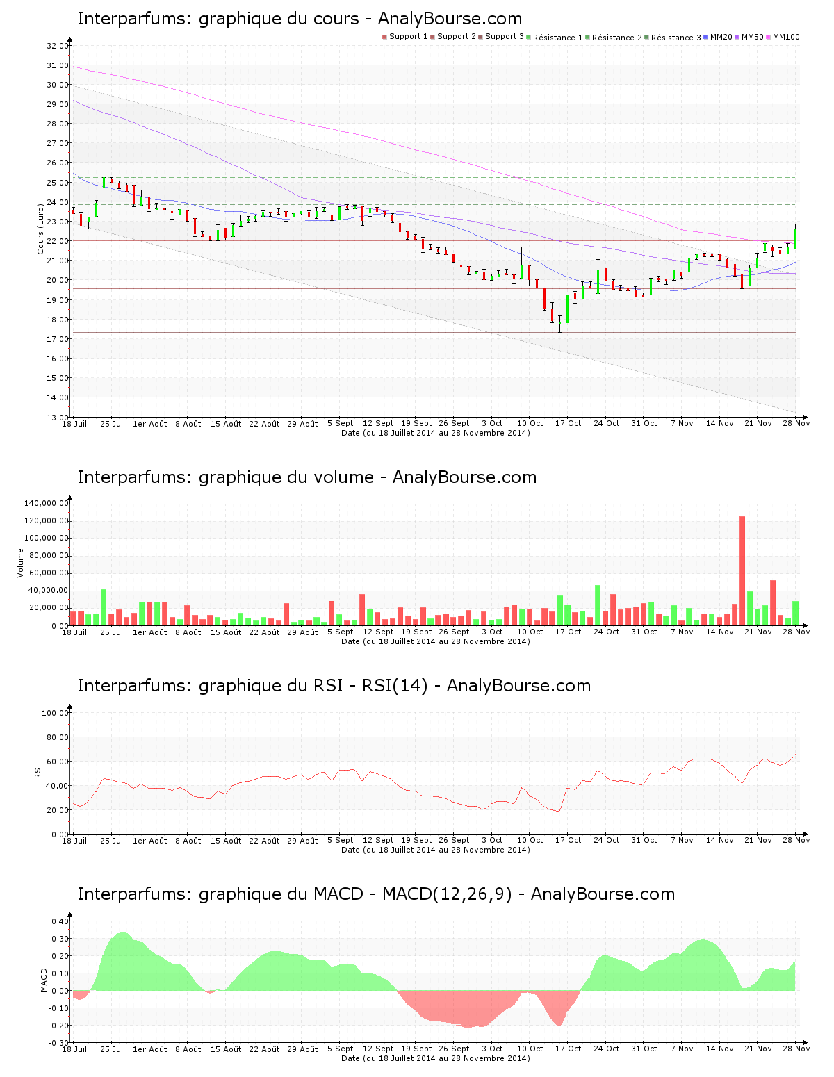Click the 'MACD' vertical axis label
The width and height of the screenshot is (834, 1077).
(x=44, y=980)
